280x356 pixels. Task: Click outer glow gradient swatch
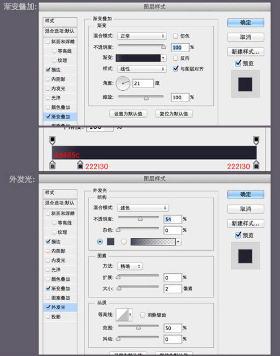click(153, 242)
